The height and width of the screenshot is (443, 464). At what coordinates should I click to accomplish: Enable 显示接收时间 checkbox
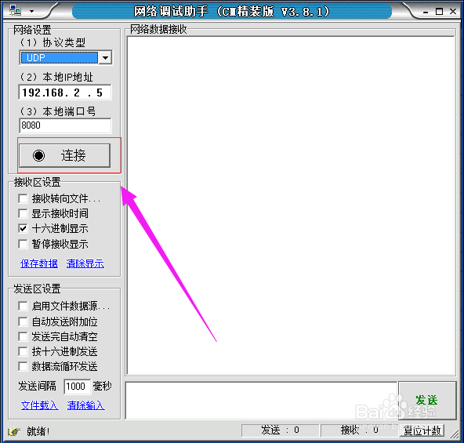click(x=23, y=213)
